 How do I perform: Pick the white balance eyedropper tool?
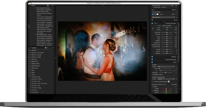click(153, 28)
